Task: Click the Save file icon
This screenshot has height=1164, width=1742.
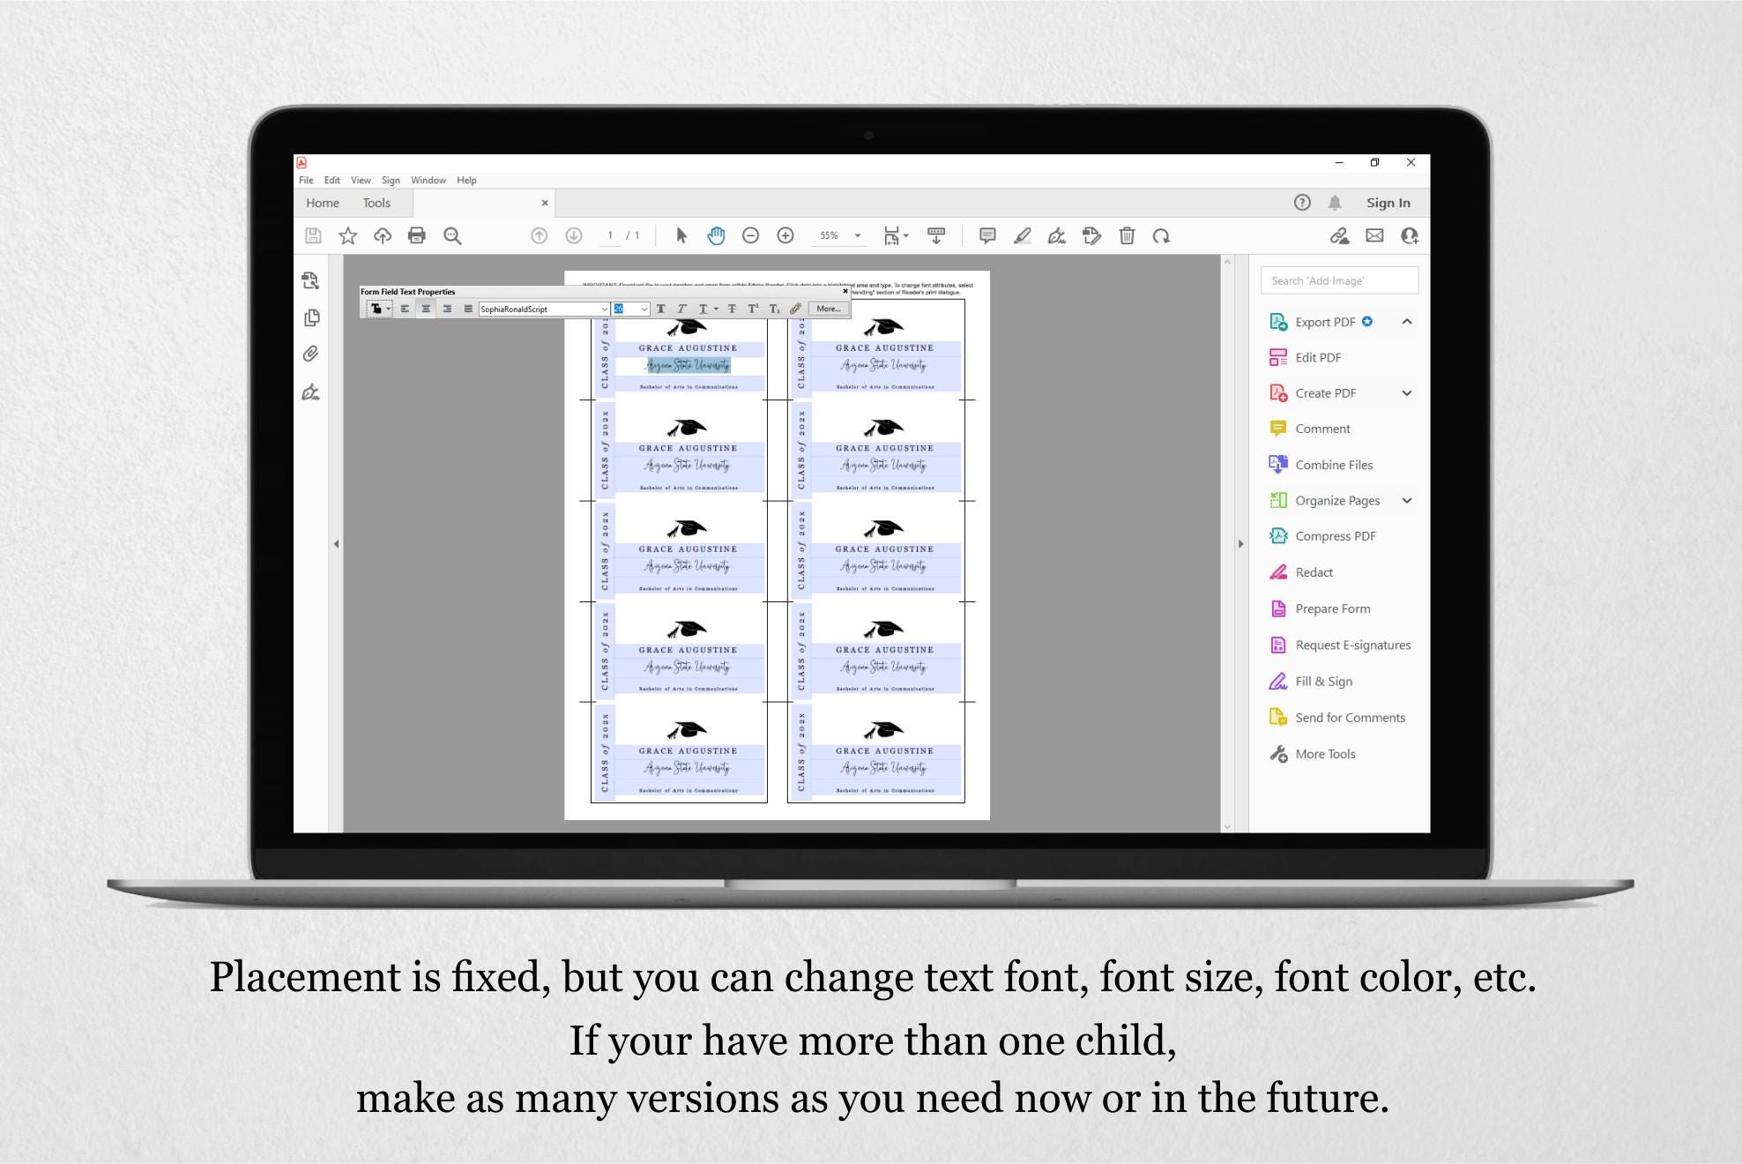Action: (313, 235)
